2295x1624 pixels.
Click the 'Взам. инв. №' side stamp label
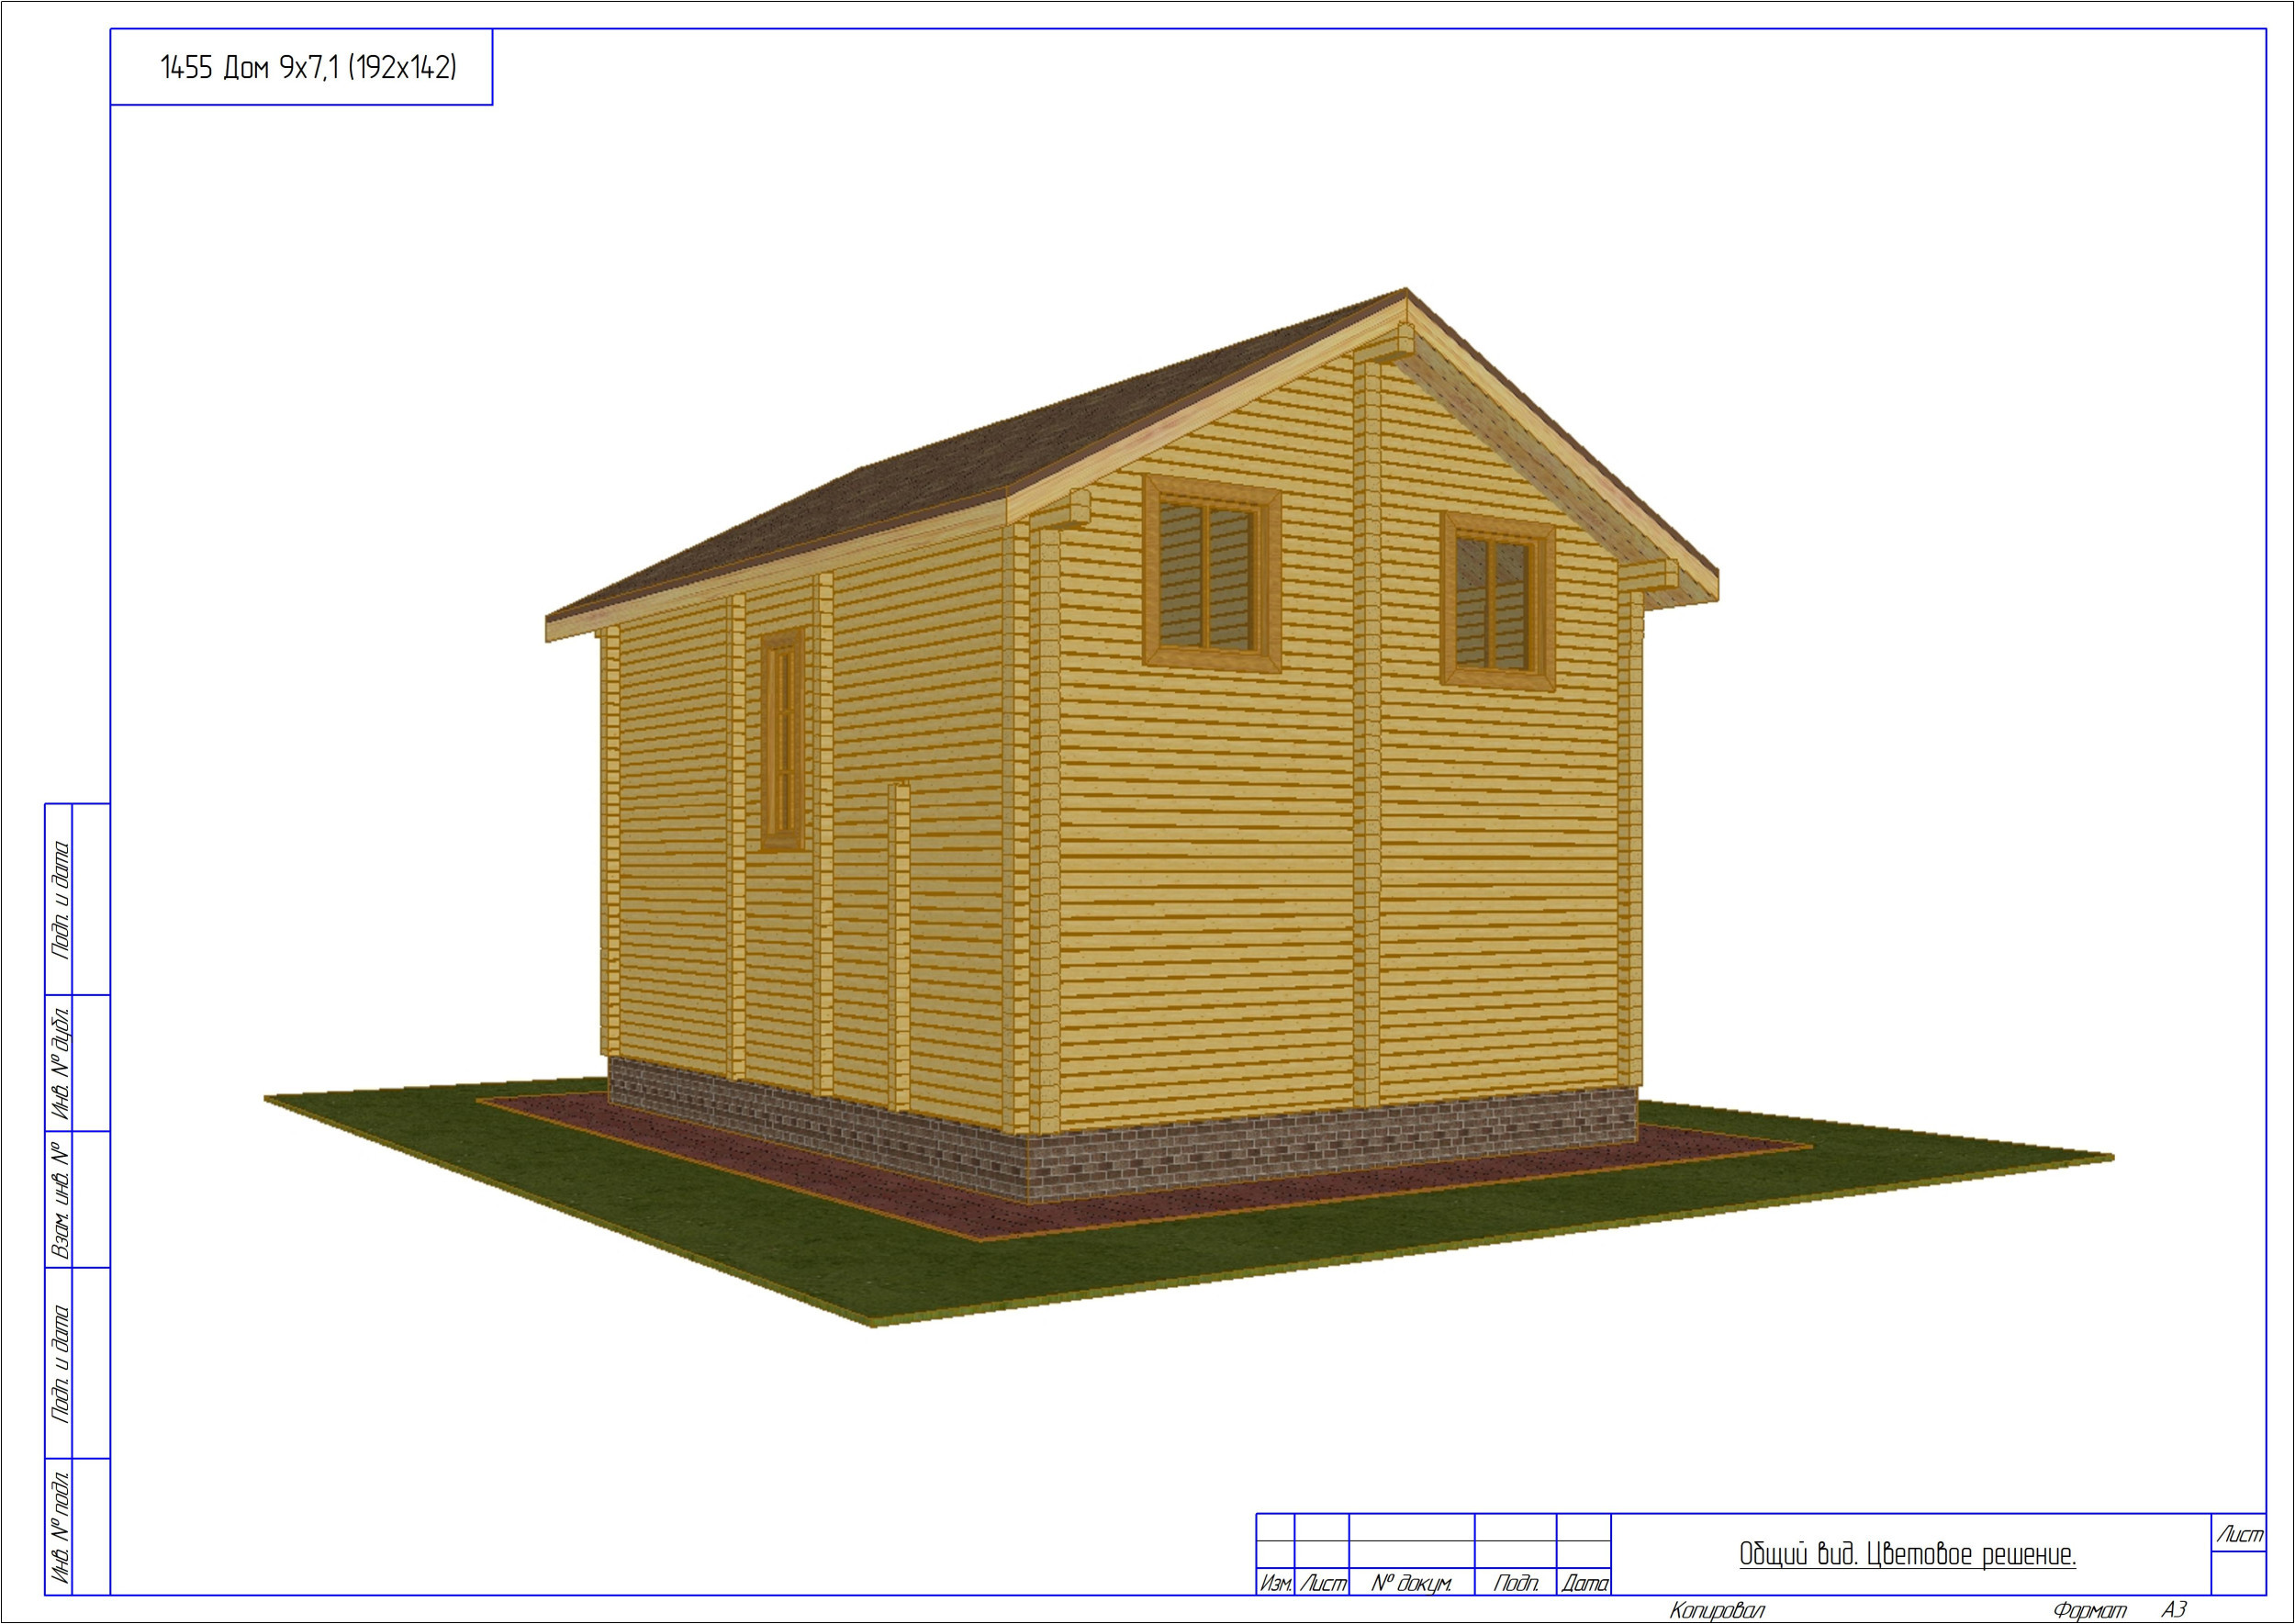click(x=60, y=1199)
